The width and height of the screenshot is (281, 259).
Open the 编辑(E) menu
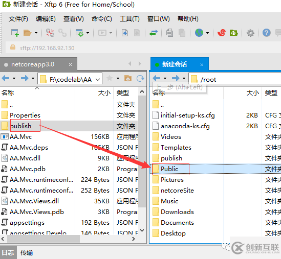(46, 19)
